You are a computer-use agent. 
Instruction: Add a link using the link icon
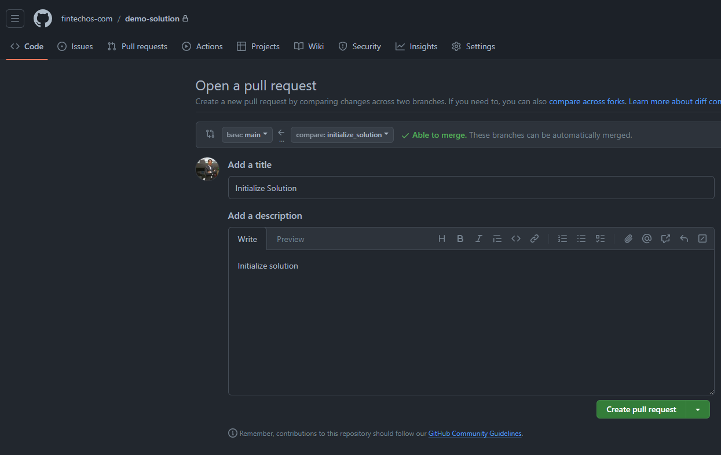click(535, 238)
